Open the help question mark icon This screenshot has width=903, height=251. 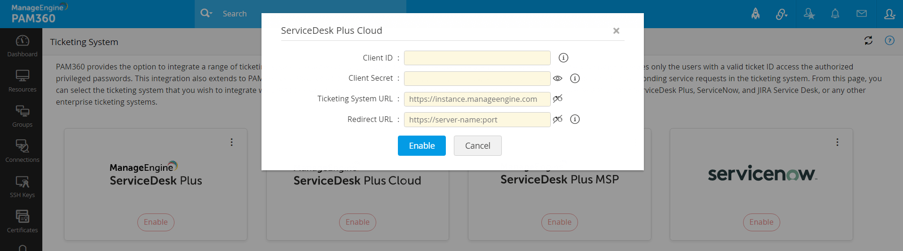pyautogui.click(x=889, y=41)
